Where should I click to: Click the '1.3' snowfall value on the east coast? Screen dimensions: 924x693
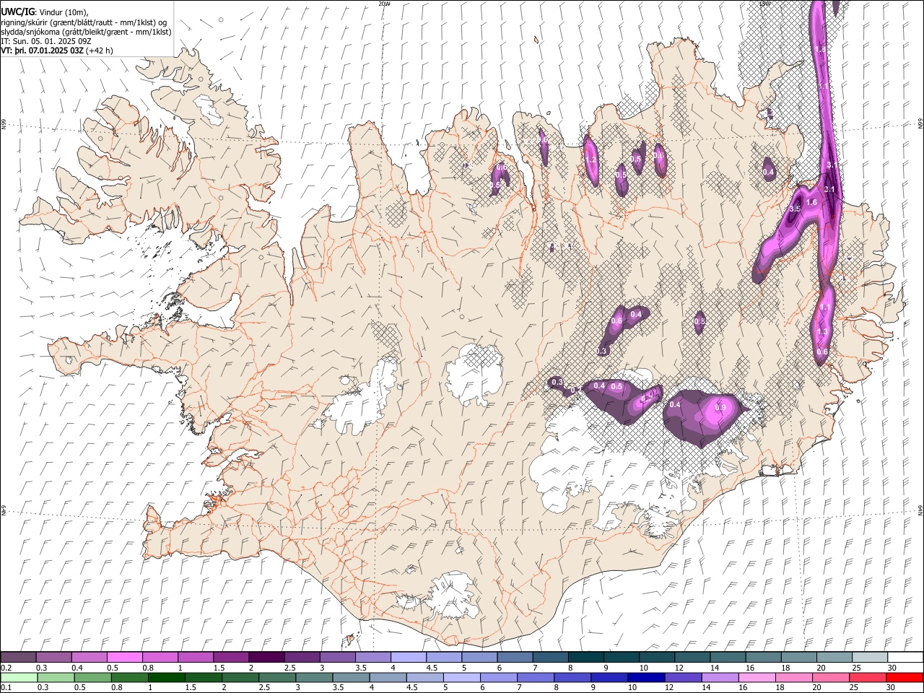tap(822, 331)
